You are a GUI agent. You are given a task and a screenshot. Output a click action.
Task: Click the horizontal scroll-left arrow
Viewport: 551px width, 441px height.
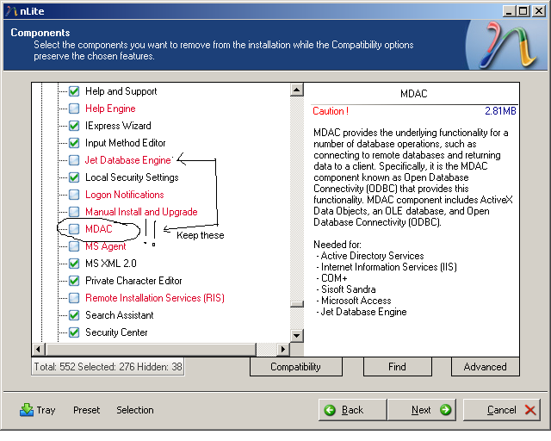pyautogui.click(x=38, y=350)
